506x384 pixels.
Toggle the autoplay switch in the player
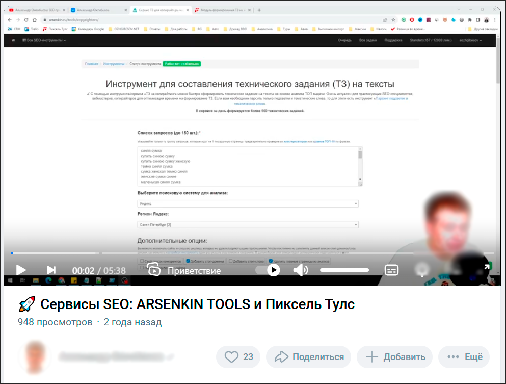tap(268, 270)
